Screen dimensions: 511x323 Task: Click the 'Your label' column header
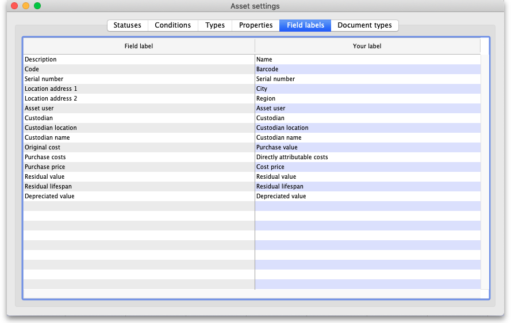click(x=367, y=46)
